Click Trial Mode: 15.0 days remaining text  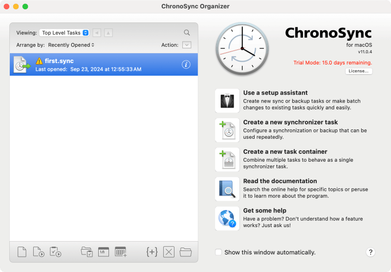333,63
